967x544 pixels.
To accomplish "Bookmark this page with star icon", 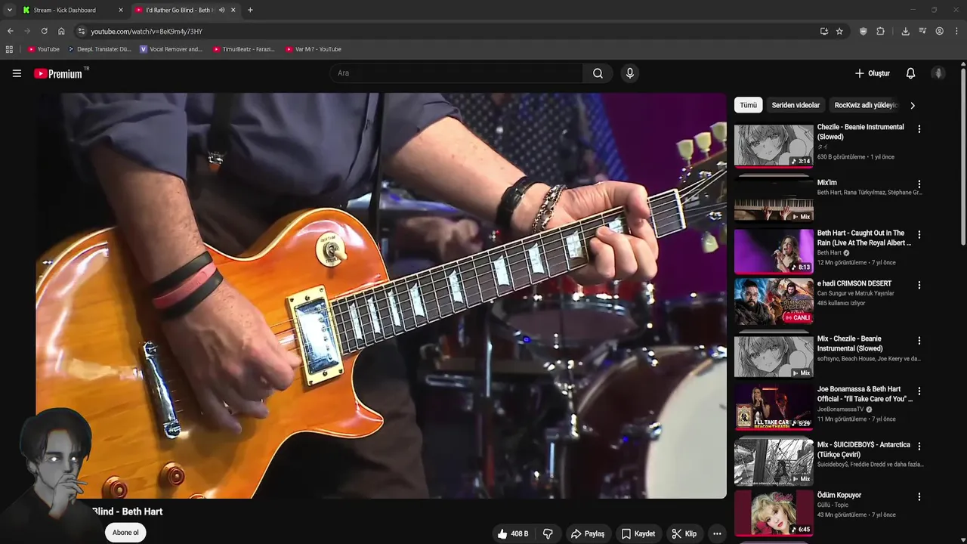I will 839,31.
